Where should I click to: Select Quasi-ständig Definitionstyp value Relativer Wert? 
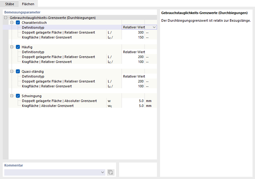point(139,76)
